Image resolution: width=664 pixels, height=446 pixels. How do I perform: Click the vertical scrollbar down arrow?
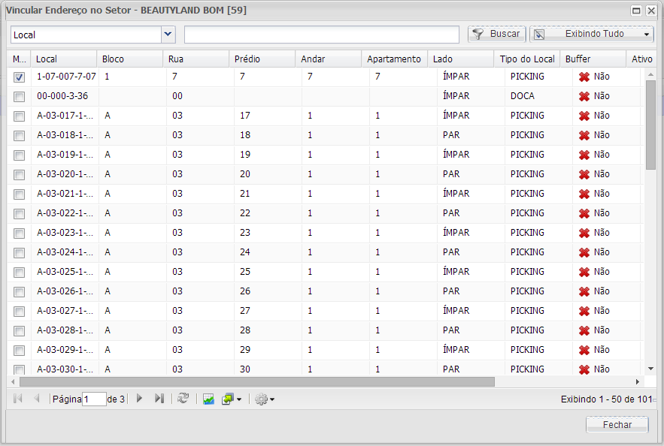[x=651, y=369]
